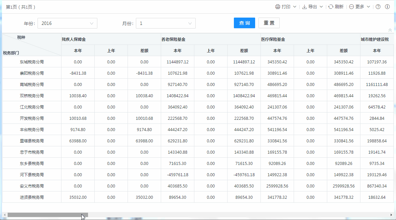Click the export (导出) download icon

click(304, 7)
